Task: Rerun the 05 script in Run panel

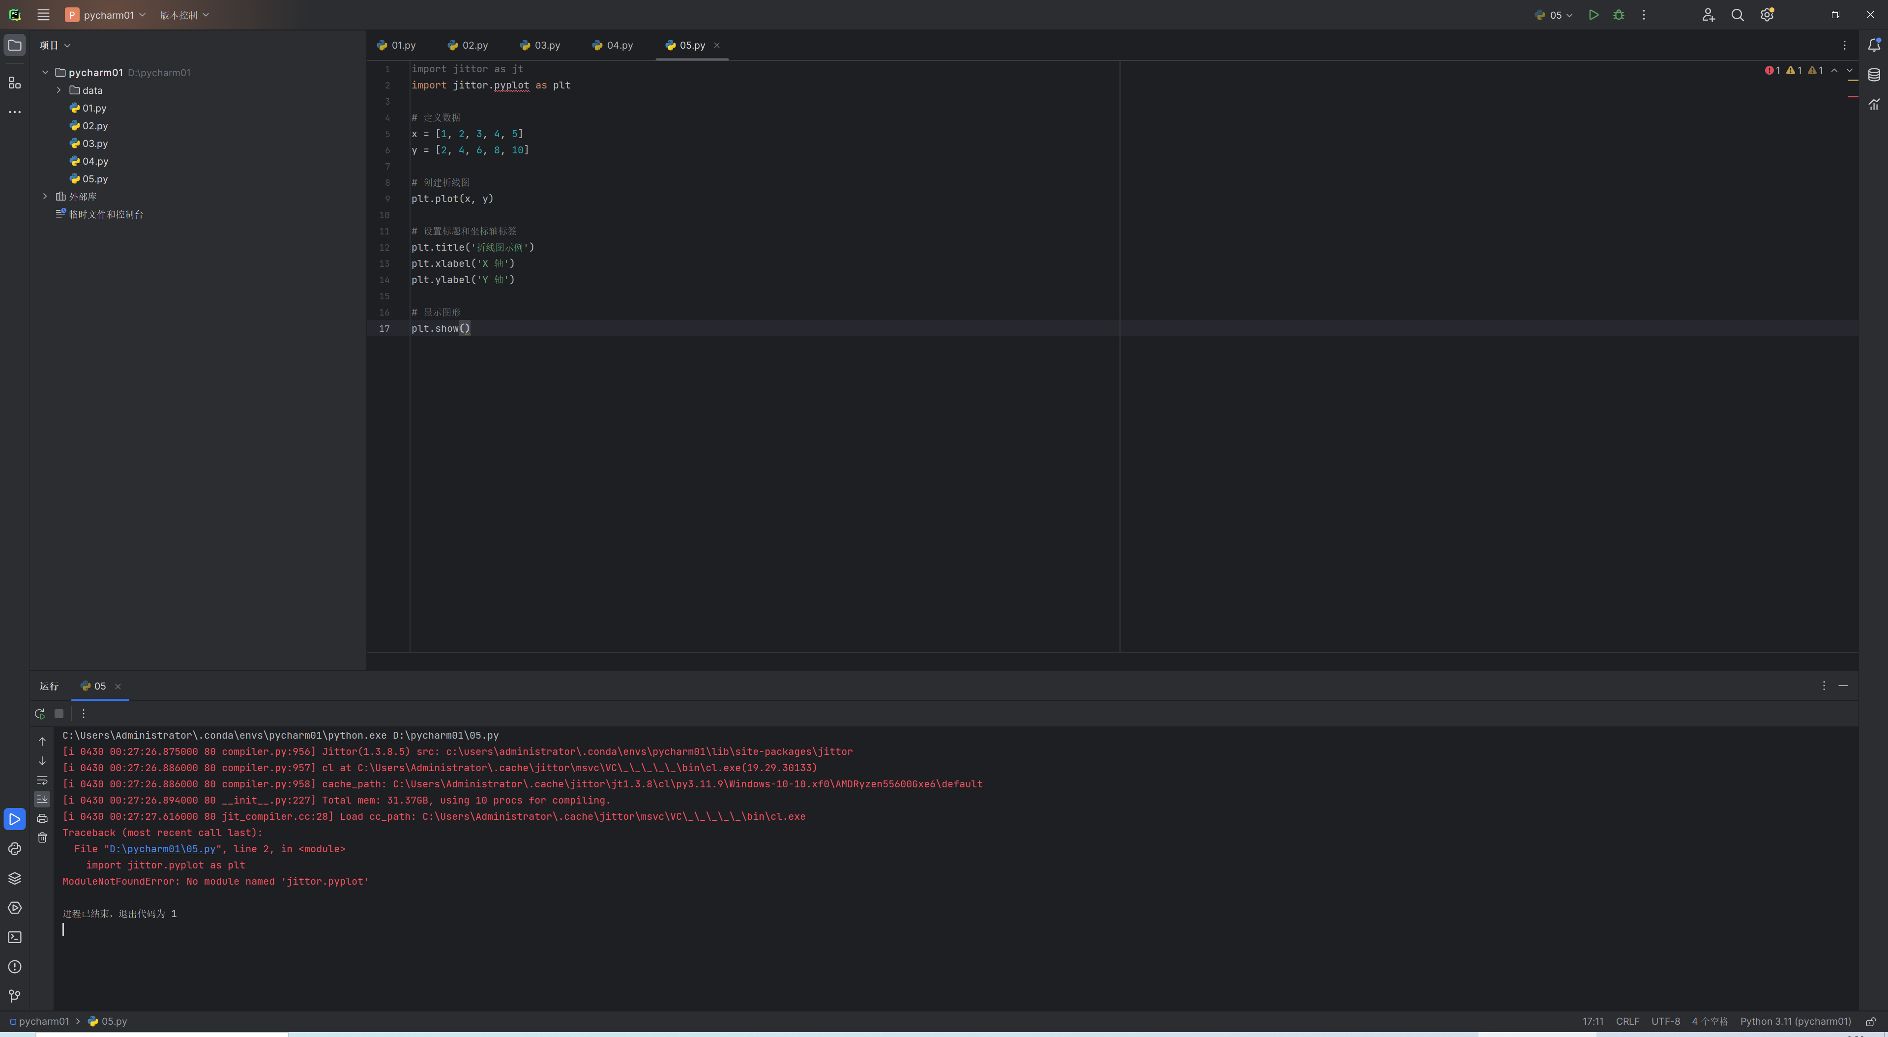Action: click(x=39, y=714)
